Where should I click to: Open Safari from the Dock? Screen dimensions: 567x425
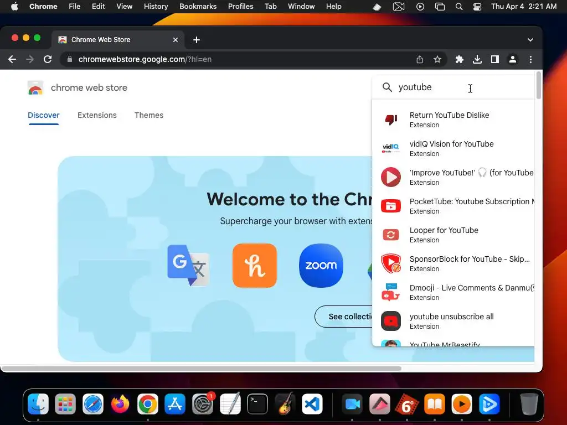click(93, 404)
